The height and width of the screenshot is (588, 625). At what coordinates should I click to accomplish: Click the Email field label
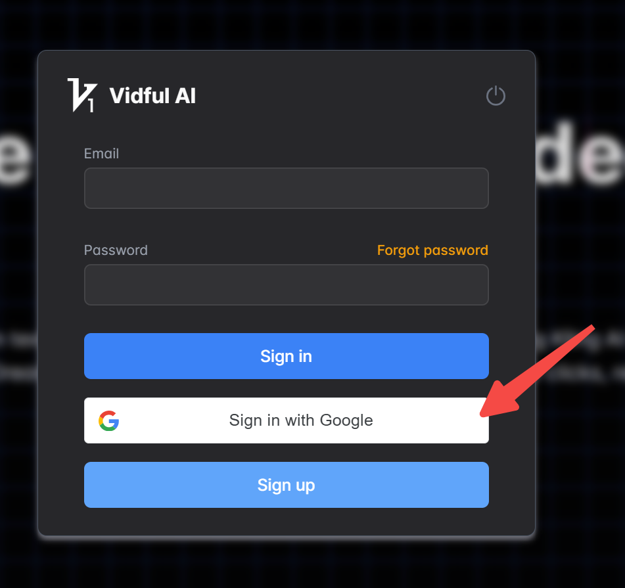click(x=101, y=154)
